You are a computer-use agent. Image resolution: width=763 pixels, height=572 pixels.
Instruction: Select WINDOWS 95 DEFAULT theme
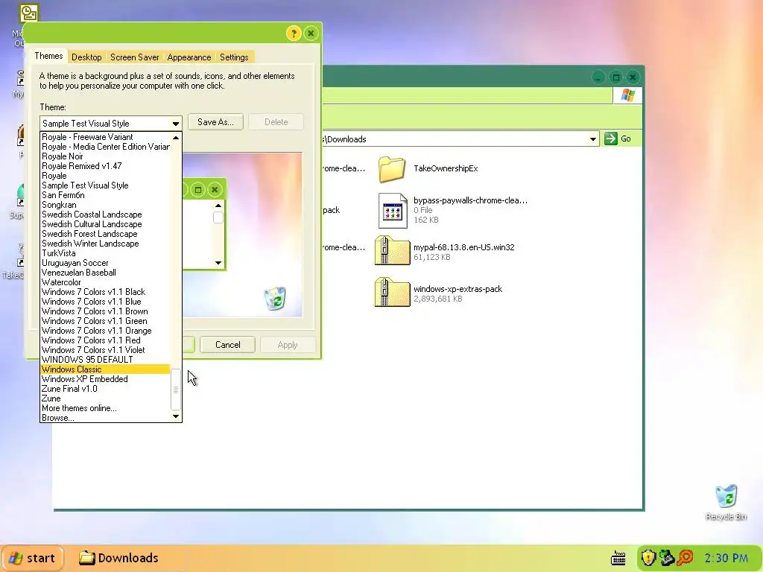click(105, 360)
